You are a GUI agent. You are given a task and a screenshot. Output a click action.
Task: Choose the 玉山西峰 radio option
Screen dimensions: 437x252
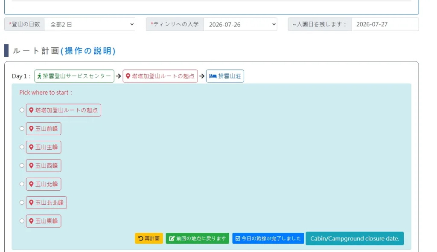tap(22, 165)
